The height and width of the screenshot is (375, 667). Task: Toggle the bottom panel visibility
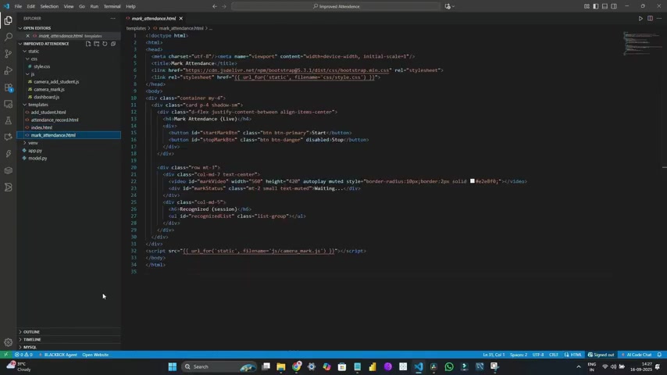[604, 6]
